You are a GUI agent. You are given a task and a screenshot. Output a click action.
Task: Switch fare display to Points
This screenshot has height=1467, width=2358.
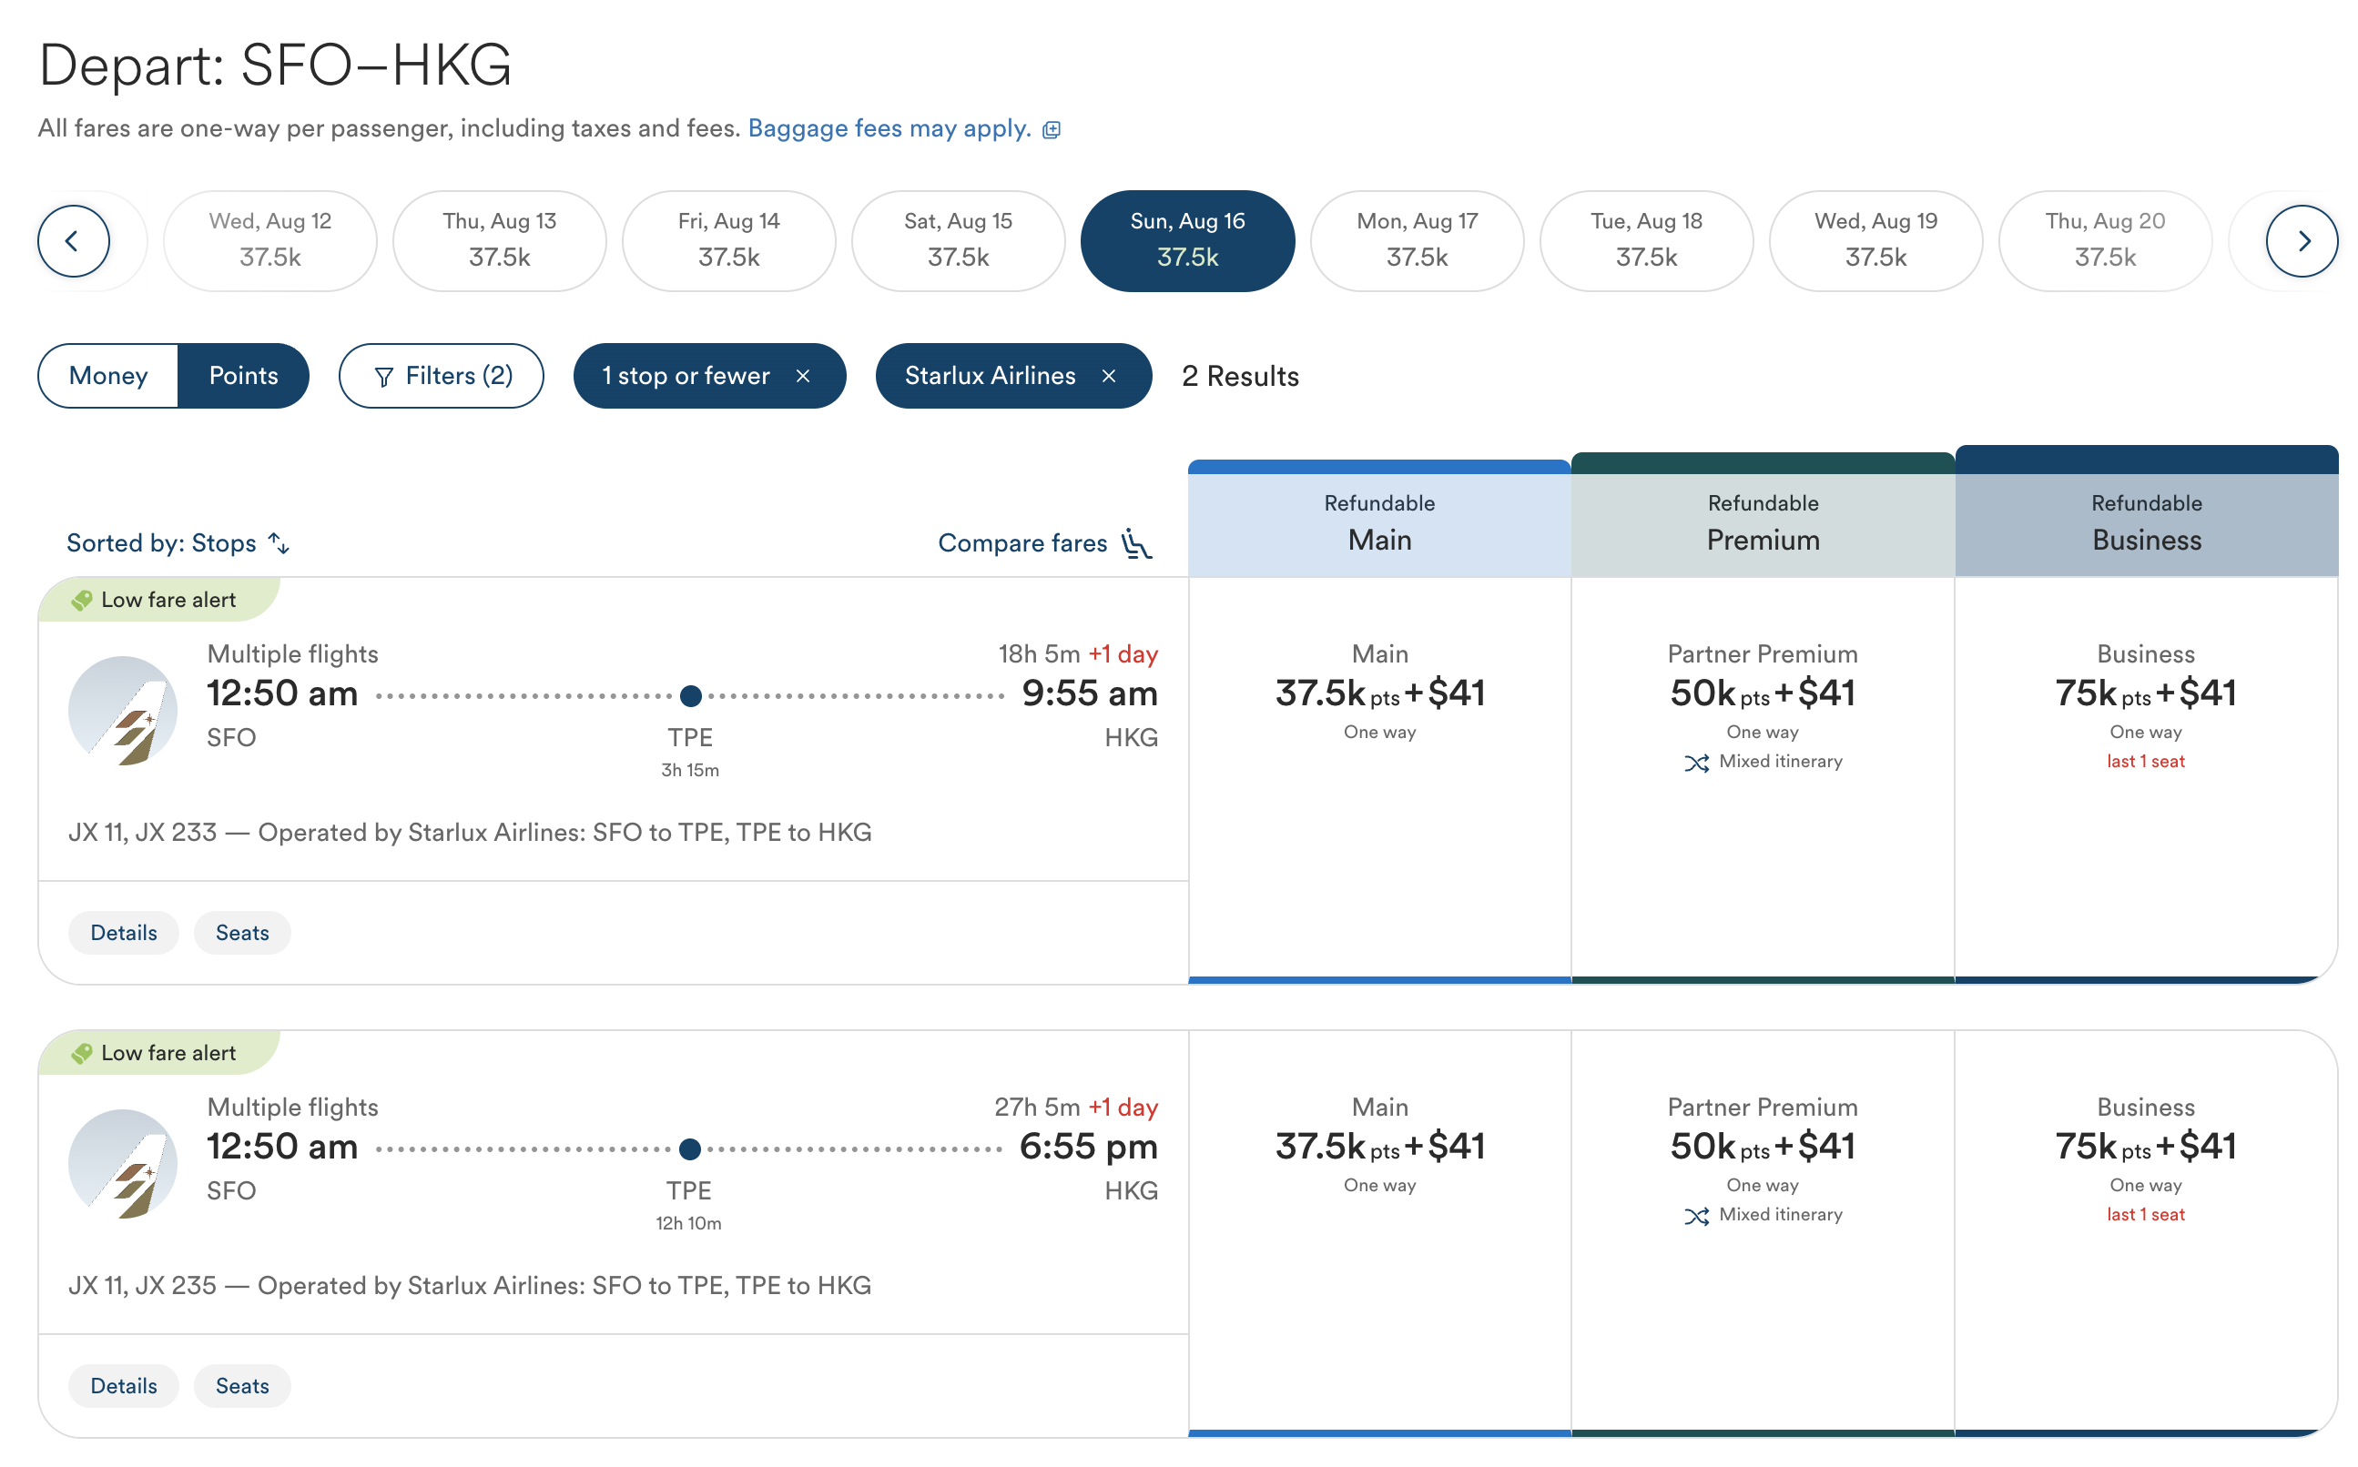click(x=244, y=377)
